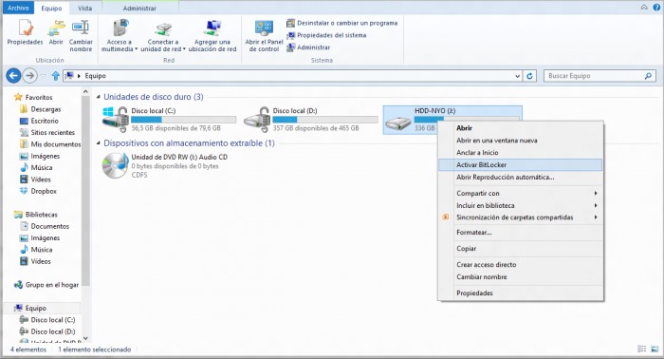This screenshot has width=664, height=359.
Task: Go back with the back arrow
Action: (x=13, y=76)
